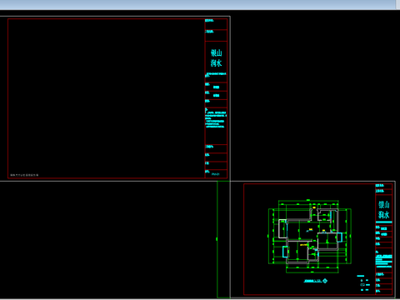Select the small white note text in the empty sheet

point(24,175)
